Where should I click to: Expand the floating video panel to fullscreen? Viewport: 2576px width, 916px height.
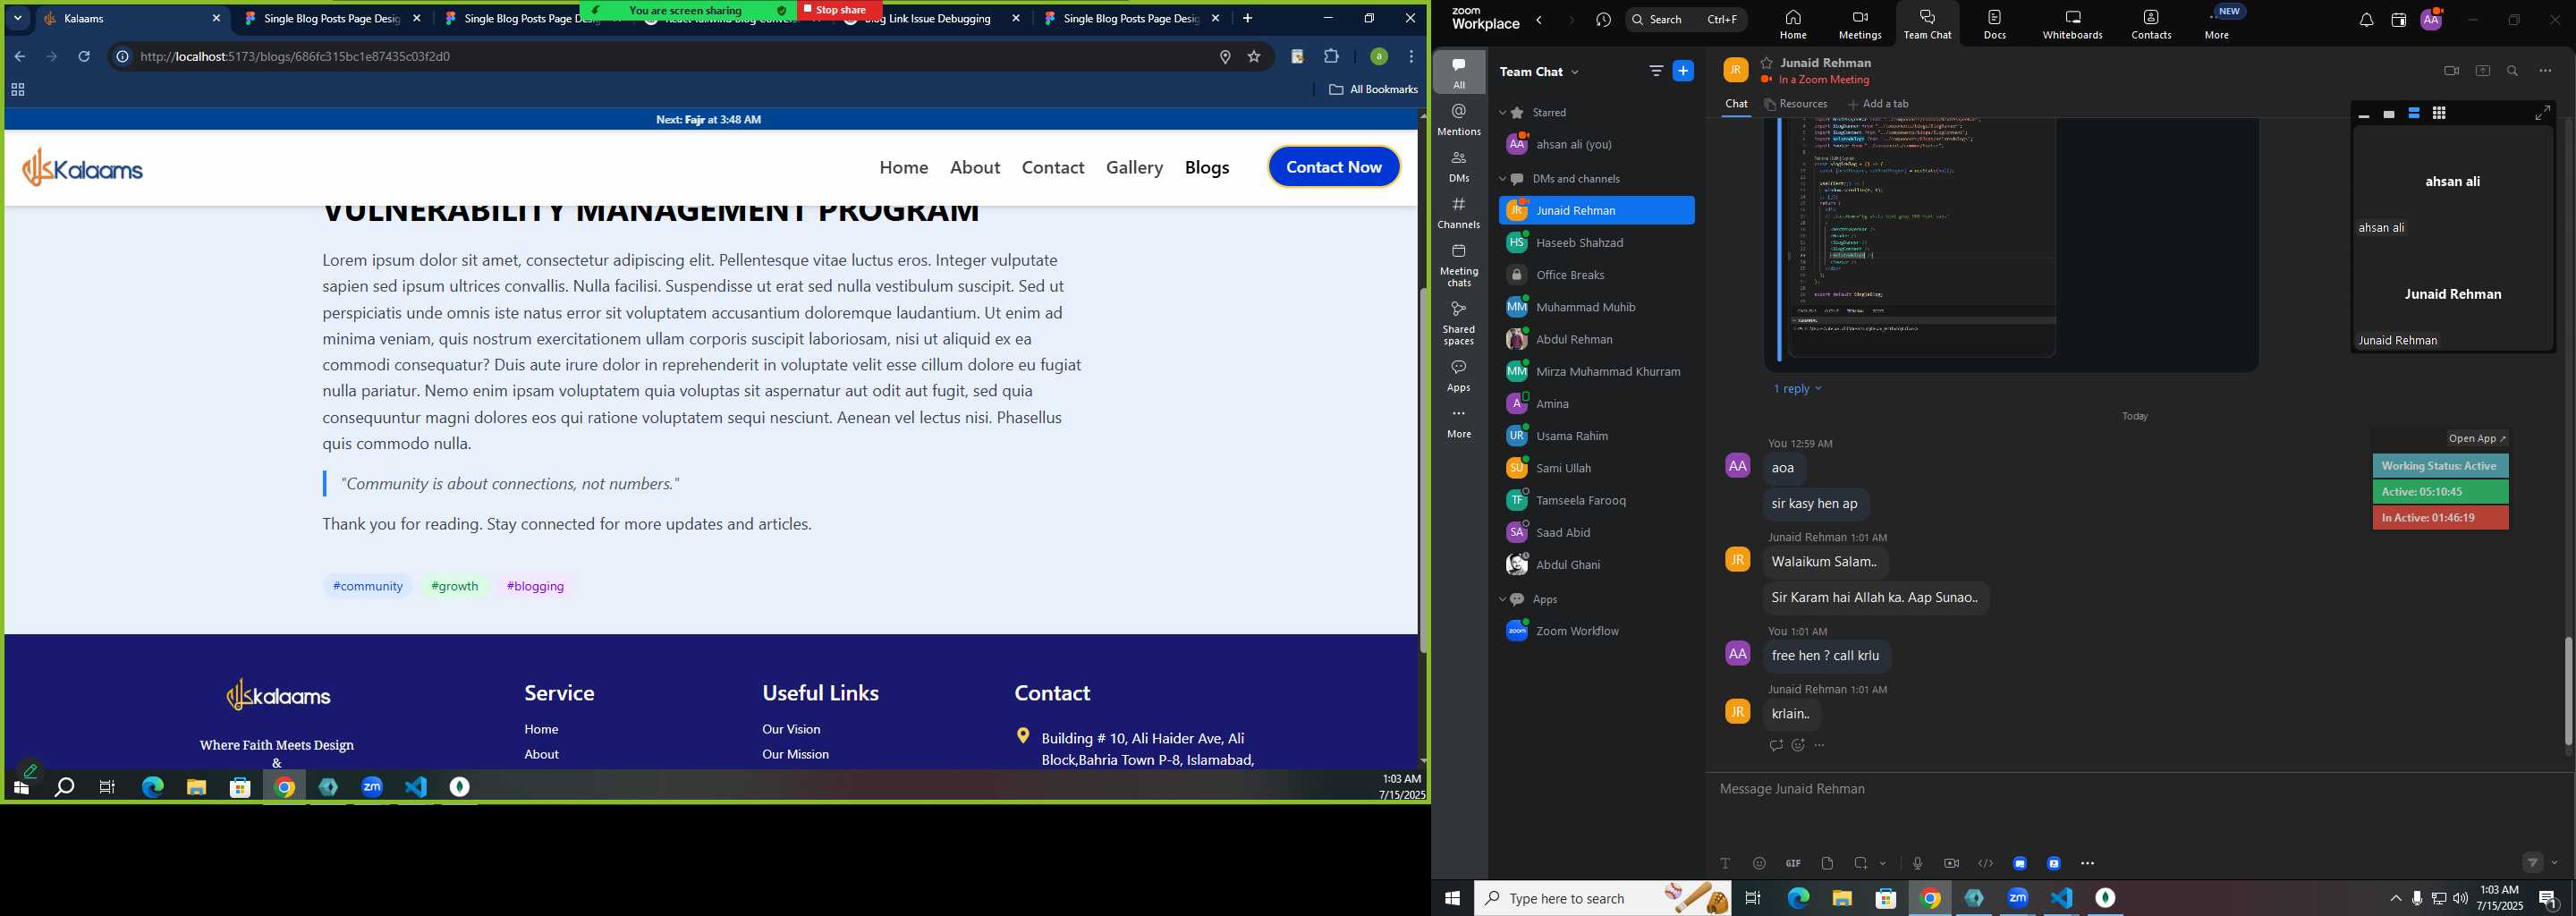[x=2542, y=113]
